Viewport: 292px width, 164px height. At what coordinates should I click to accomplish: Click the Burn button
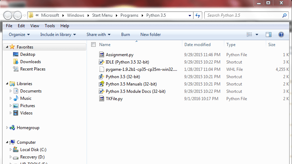pos(125,35)
